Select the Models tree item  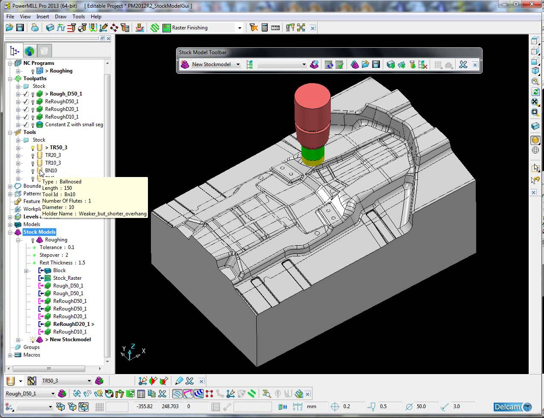pos(32,224)
